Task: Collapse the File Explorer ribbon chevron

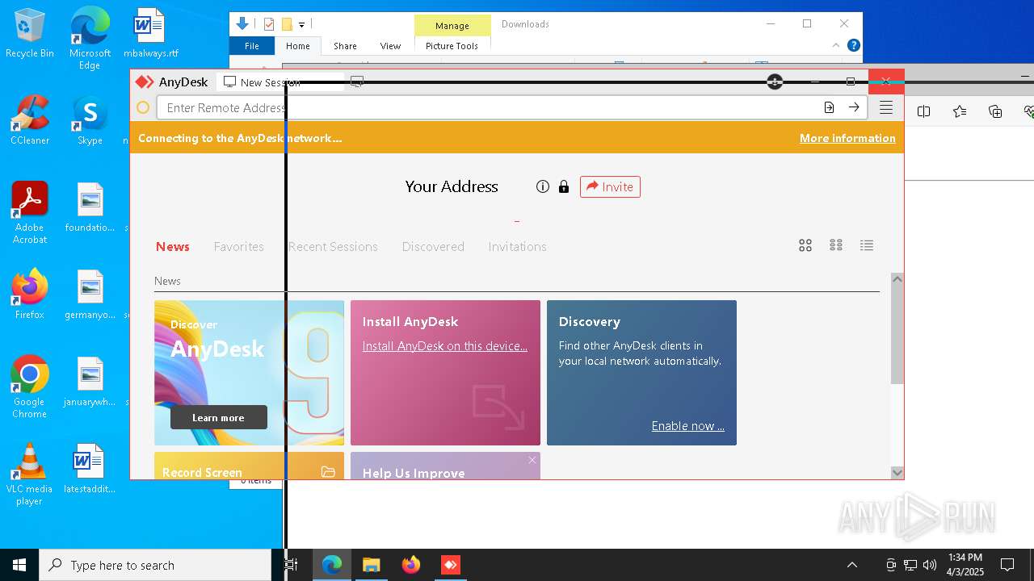Action: click(836, 45)
